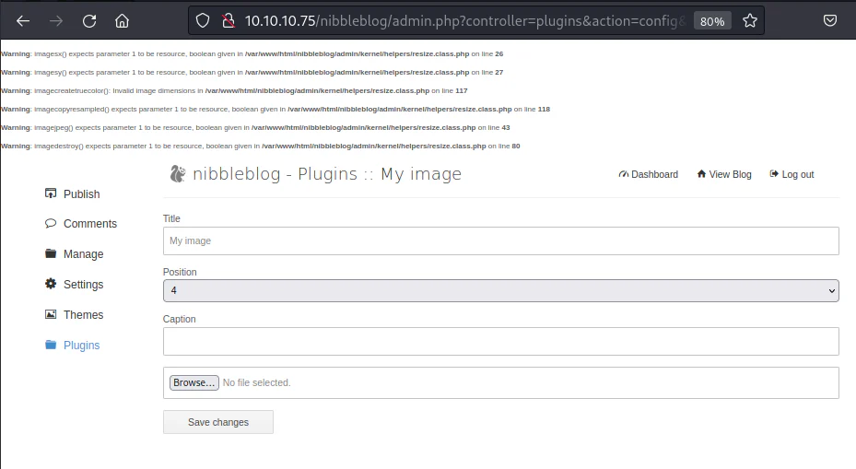Click the Log out arrow icon

tap(774, 173)
